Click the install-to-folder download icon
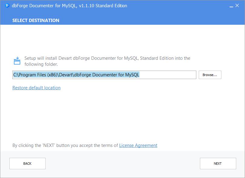The width and height of the screenshot is (245, 178). [17, 61]
